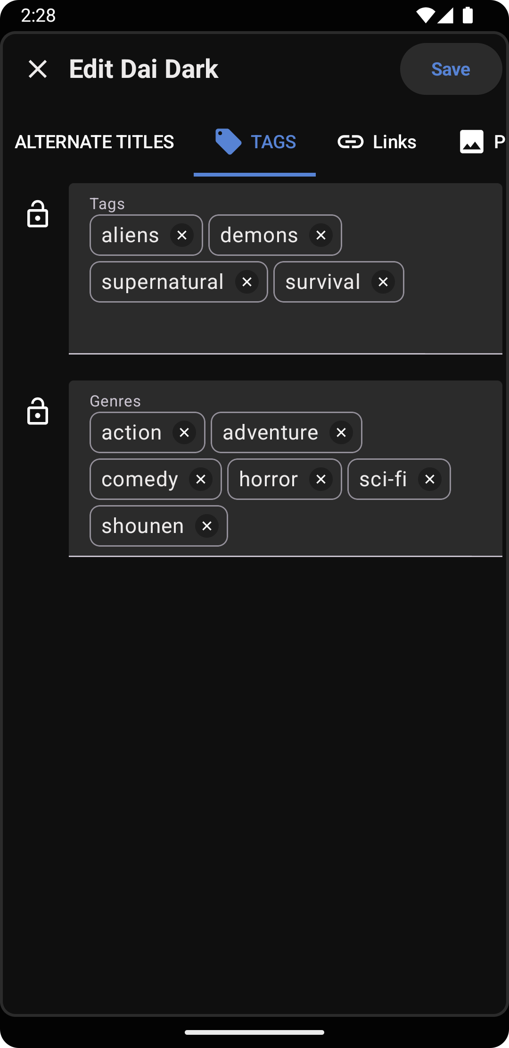
Task: Remove the sci-fi genre chip
Action: [x=430, y=479]
